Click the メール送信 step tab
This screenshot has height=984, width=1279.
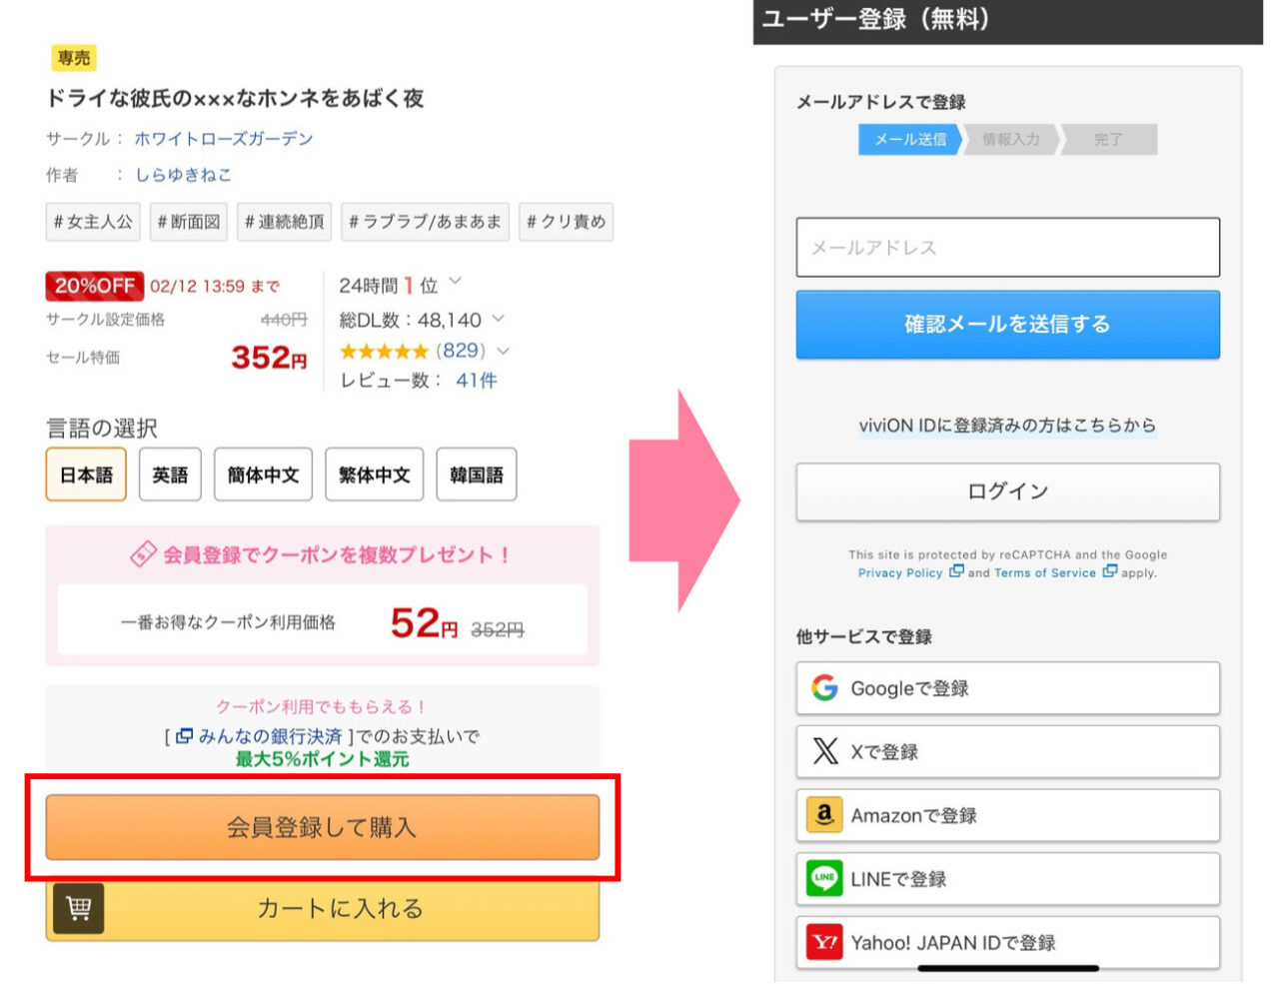(909, 140)
